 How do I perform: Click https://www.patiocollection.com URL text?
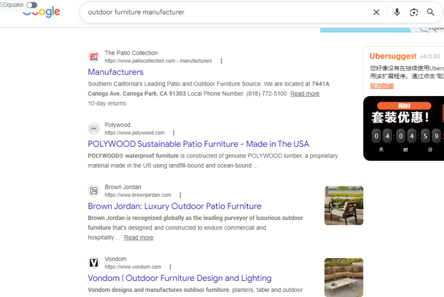(140, 61)
